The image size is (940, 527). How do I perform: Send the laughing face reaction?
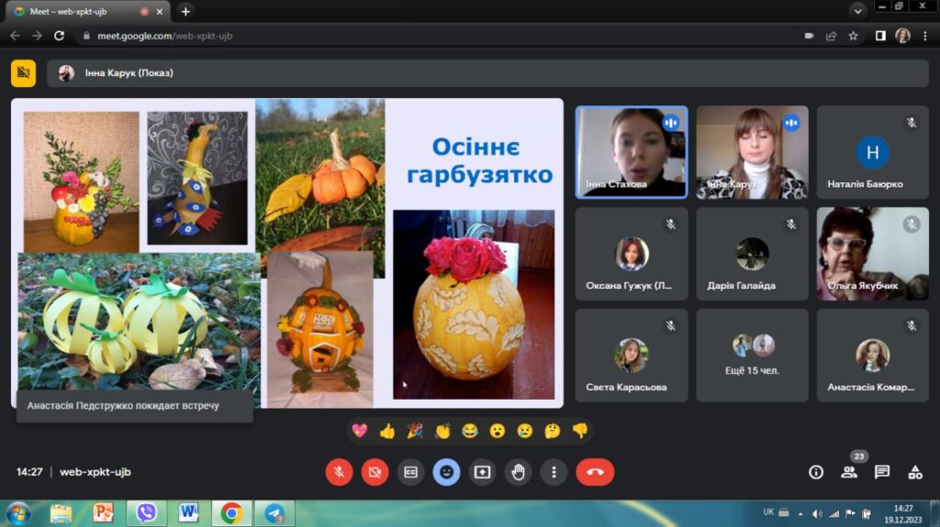(x=469, y=431)
